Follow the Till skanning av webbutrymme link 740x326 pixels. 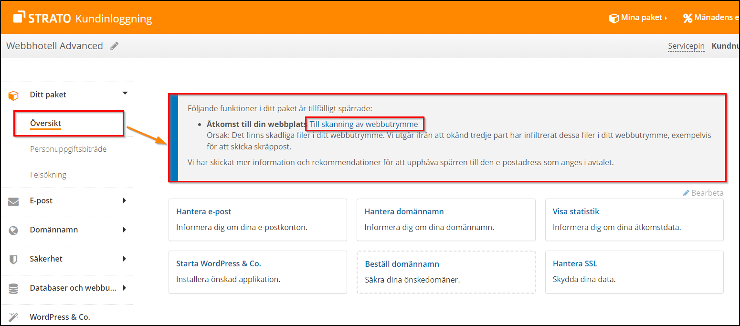[364, 124]
